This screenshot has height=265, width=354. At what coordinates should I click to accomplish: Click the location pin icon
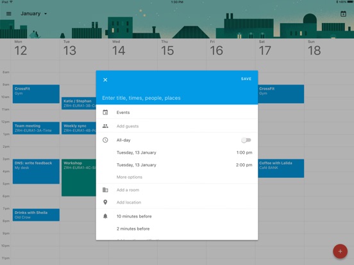tap(105, 202)
